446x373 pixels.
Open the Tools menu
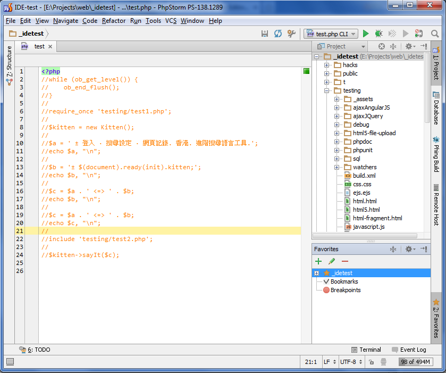[153, 21]
